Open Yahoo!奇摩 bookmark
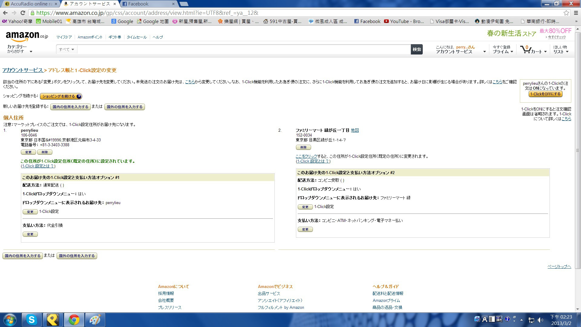 [17, 21]
